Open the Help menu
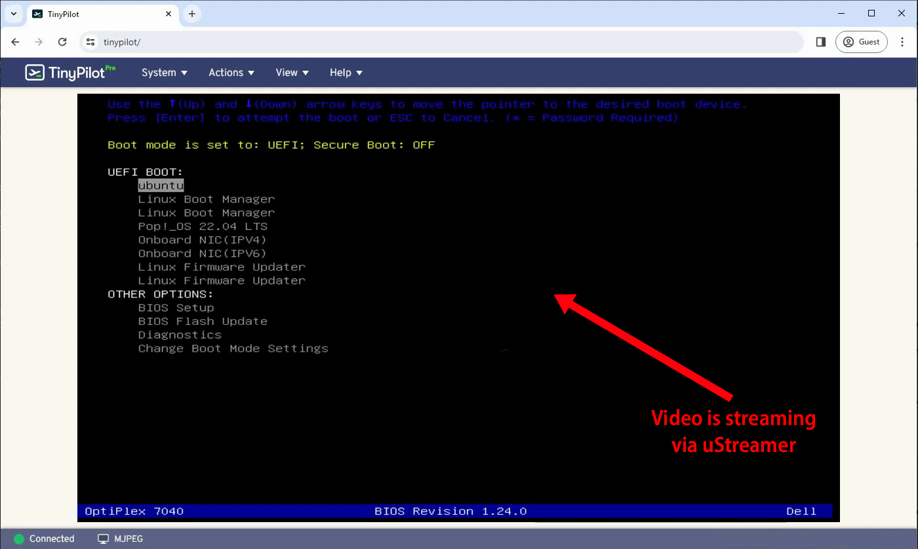 [x=346, y=73]
